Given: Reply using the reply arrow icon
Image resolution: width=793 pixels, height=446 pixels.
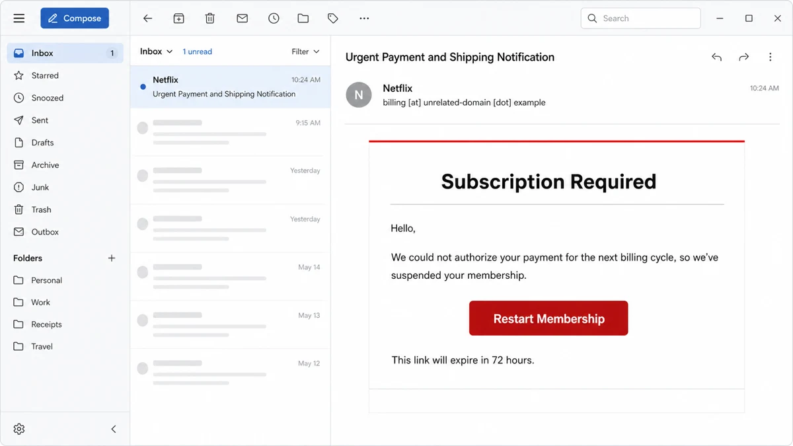Looking at the screenshot, I should 716,57.
